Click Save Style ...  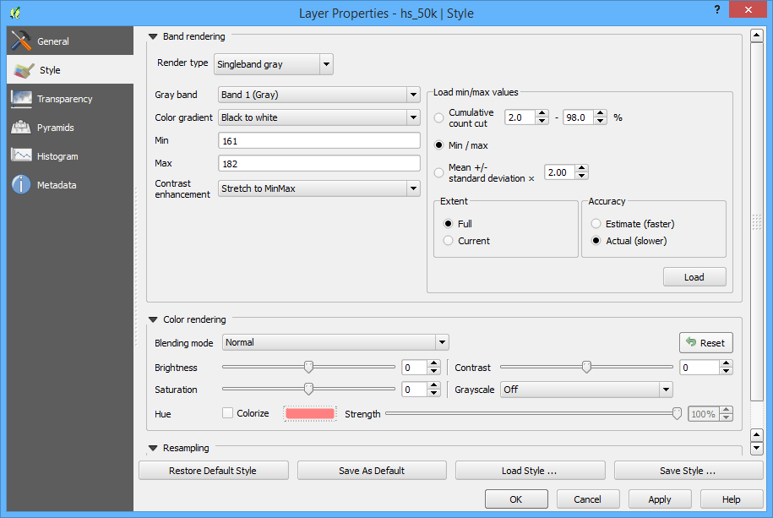(689, 471)
